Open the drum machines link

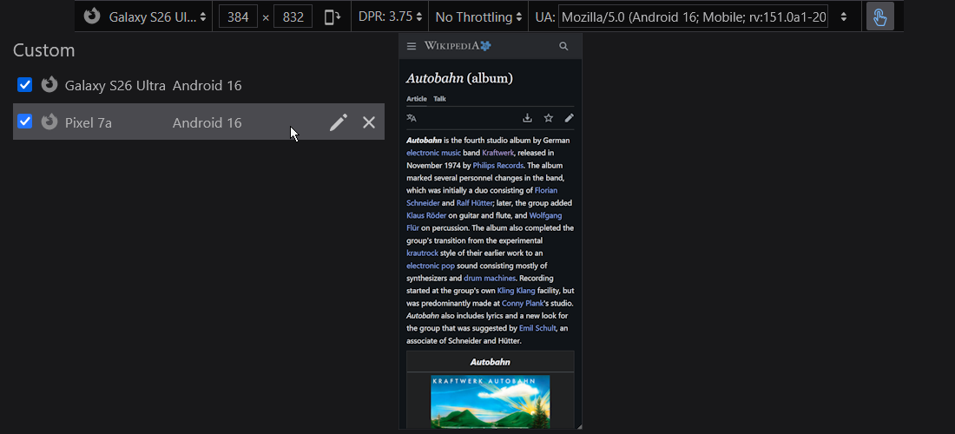coord(491,278)
